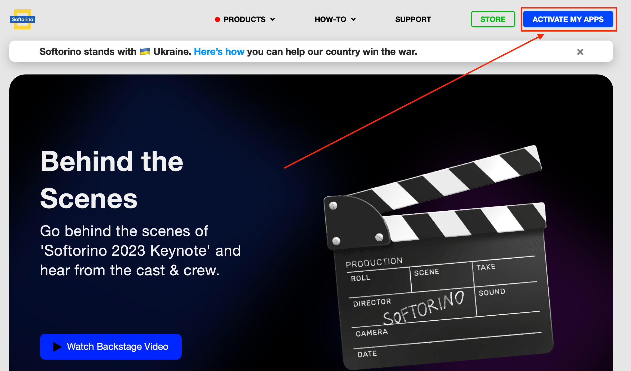Follow the "Here's how" link
The width and height of the screenshot is (631, 371).
pyautogui.click(x=219, y=51)
